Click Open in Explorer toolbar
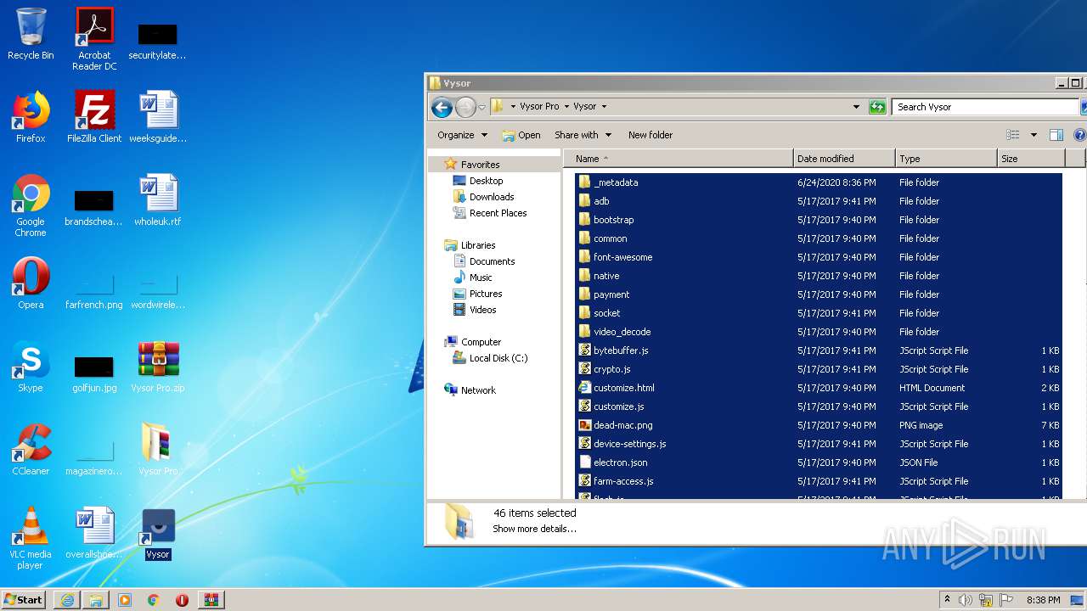The height and width of the screenshot is (611, 1087). click(521, 135)
